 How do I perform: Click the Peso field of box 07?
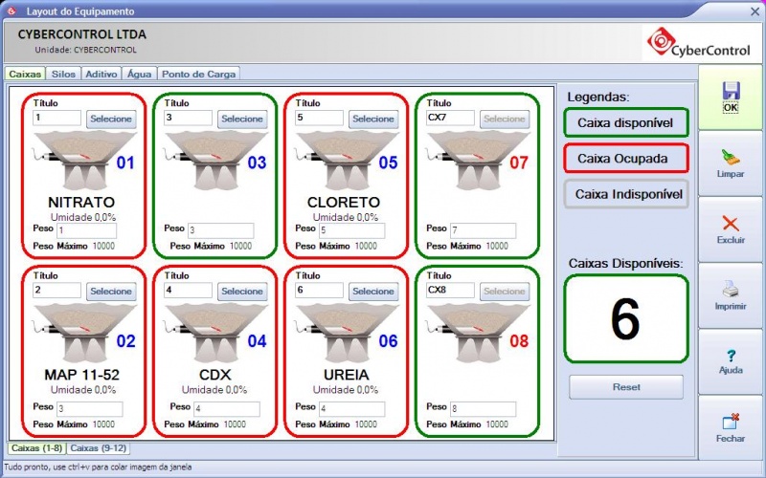pos(483,230)
